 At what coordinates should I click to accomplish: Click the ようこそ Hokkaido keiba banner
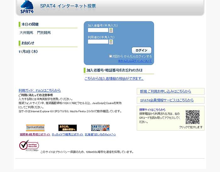68,128
